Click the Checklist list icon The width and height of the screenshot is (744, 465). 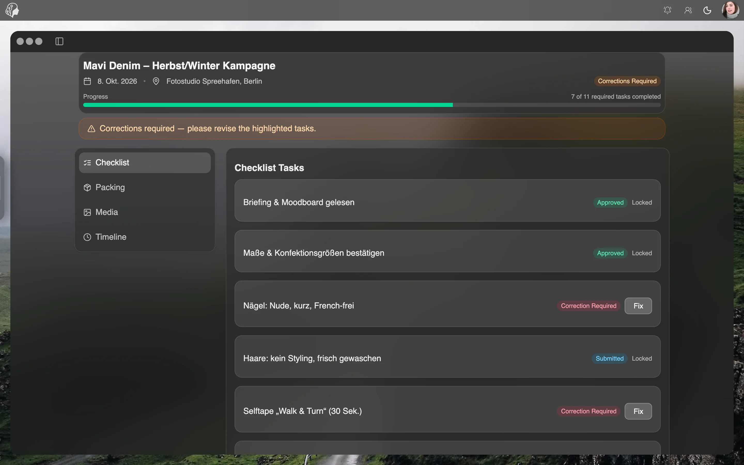click(x=87, y=163)
